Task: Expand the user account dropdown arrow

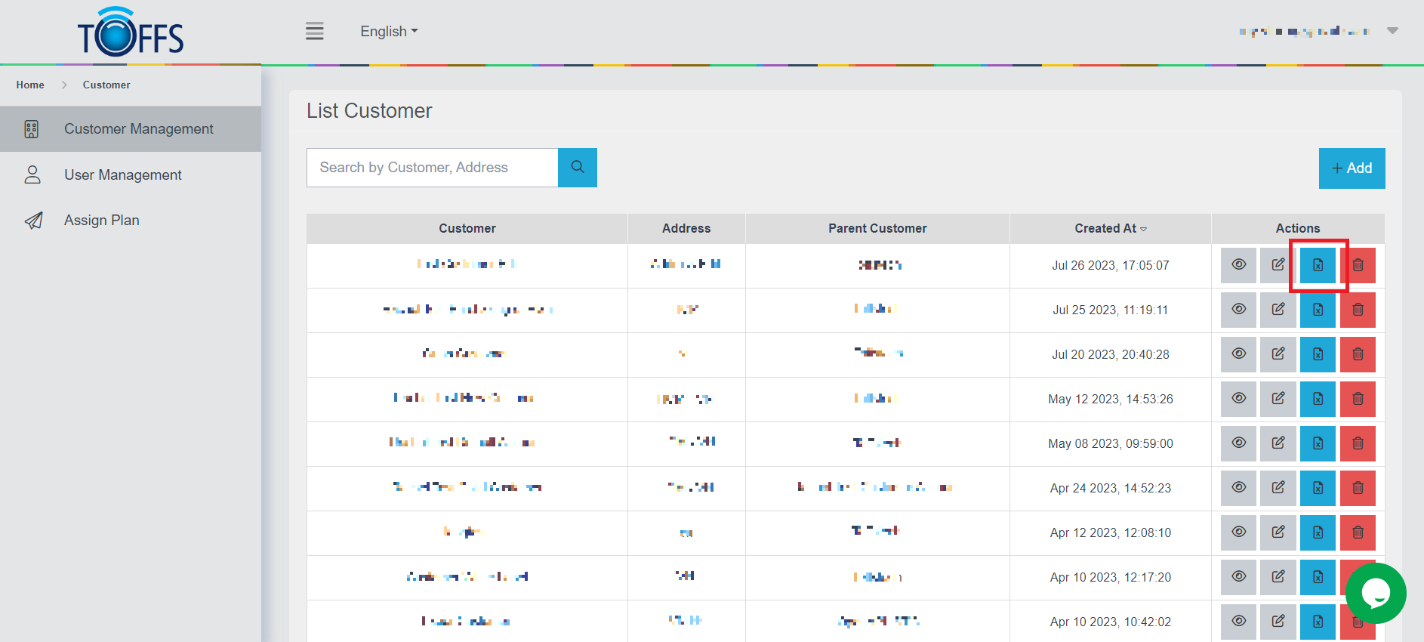Action: [x=1392, y=31]
